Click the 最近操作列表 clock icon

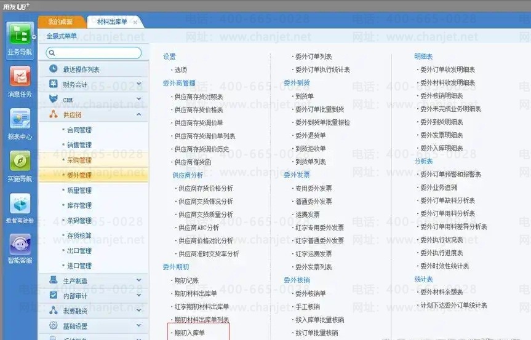click(54, 69)
